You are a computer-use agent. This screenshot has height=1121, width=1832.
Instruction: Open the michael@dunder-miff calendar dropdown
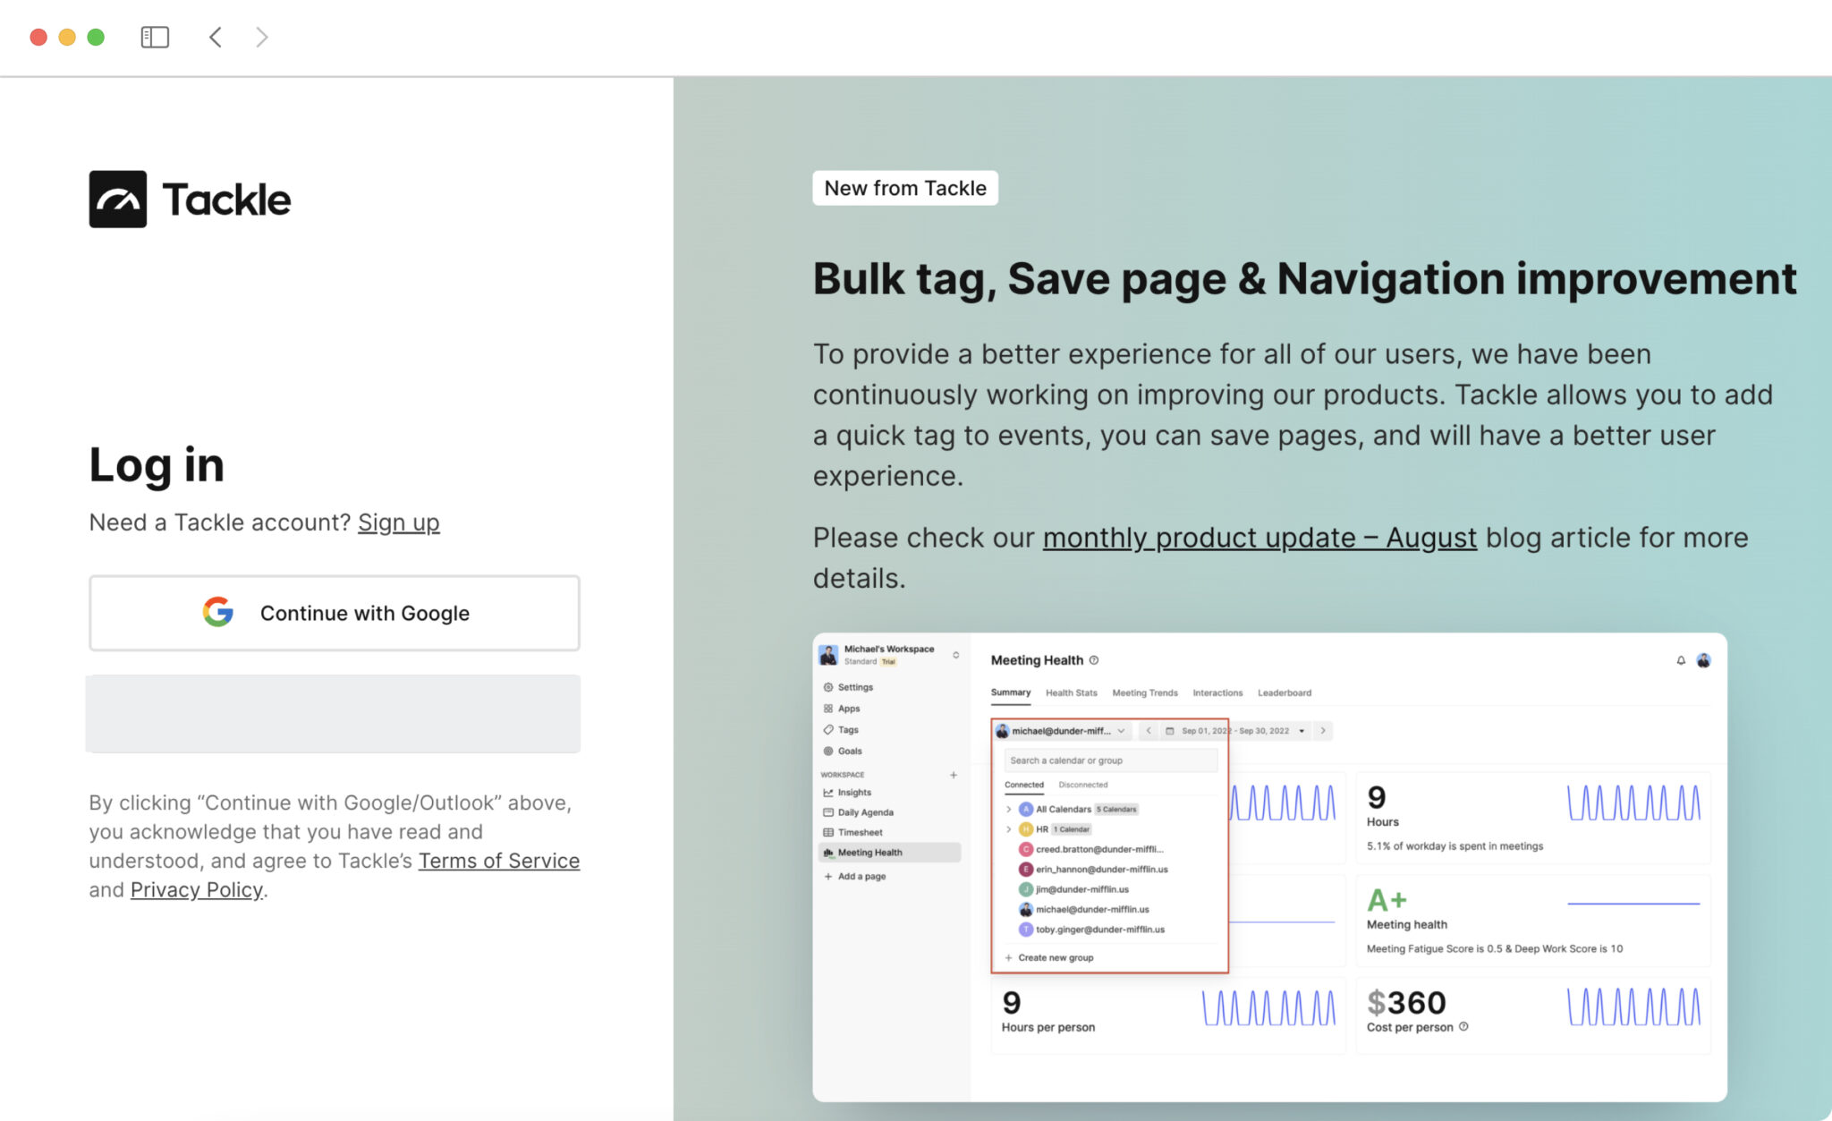(1061, 731)
